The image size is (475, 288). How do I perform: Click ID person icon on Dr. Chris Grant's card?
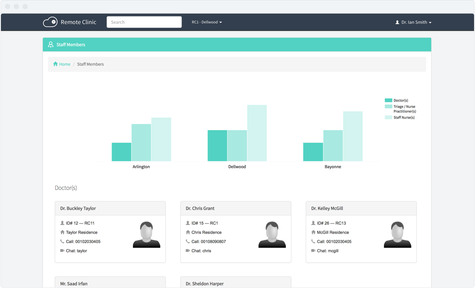[188, 223]
